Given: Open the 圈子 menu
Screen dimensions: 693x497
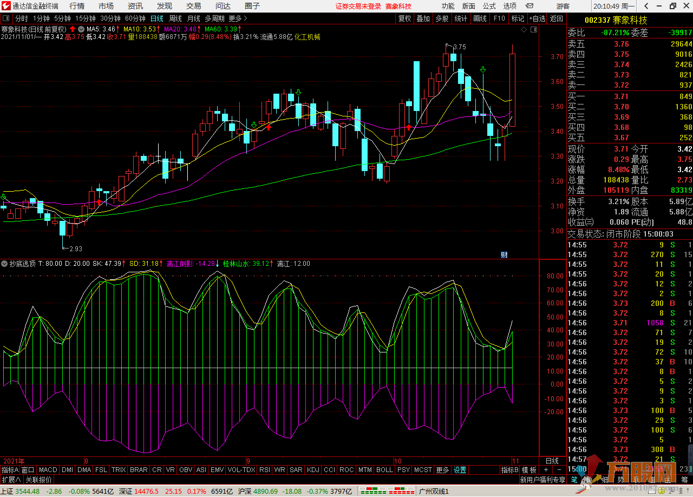Looking at the screenshot, I should point(252,6).
